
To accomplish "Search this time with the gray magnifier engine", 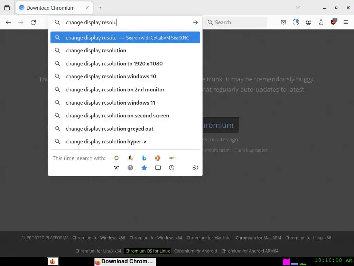I will (x=130, y=168).
